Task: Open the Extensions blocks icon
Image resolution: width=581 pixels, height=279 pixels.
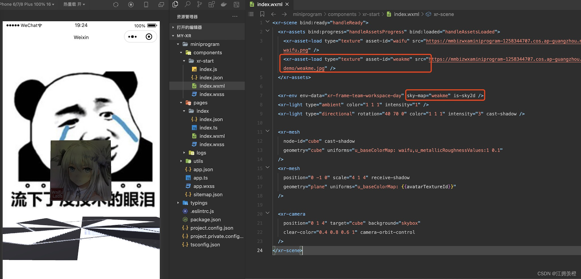Action: coord(212,4)
